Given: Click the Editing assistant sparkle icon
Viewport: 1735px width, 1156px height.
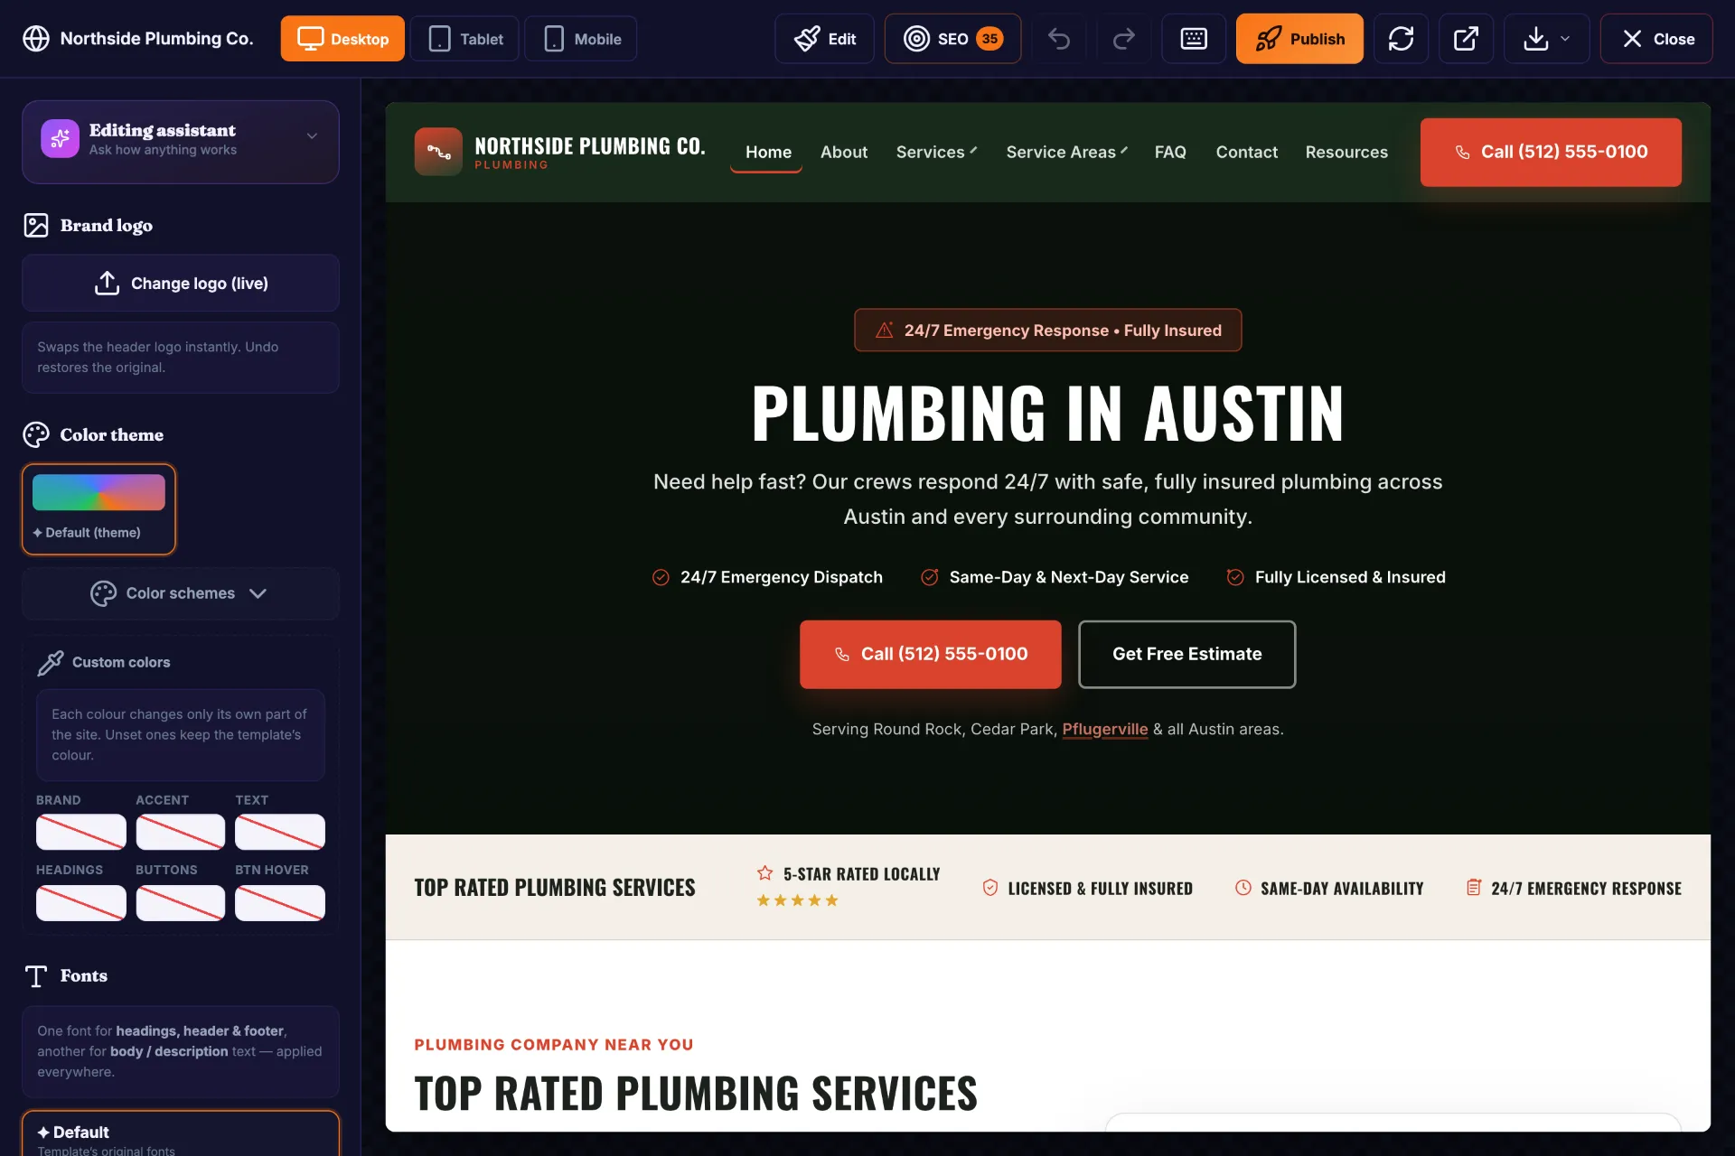Looking at the screenshot, I should click(60, 138).
